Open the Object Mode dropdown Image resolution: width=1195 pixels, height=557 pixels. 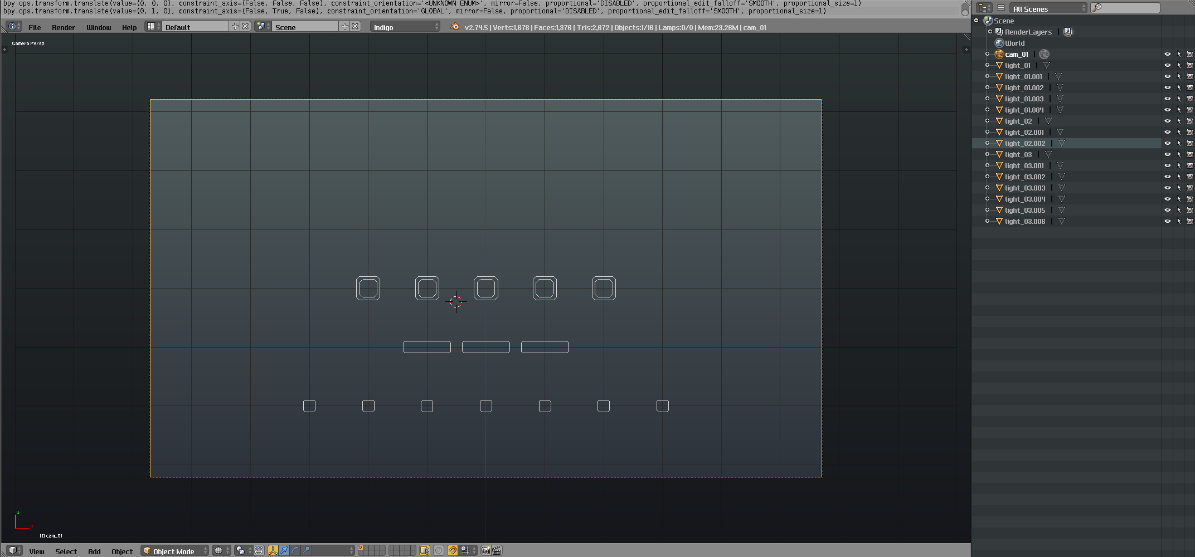174,551
